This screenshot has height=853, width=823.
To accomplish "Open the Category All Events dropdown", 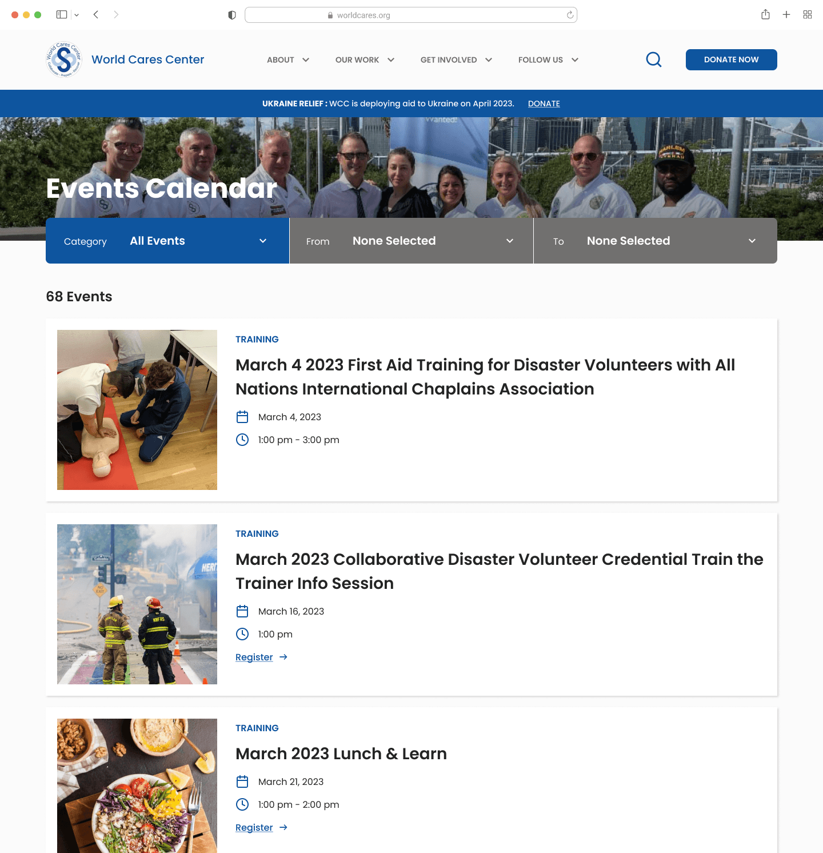I will point(167,241).
